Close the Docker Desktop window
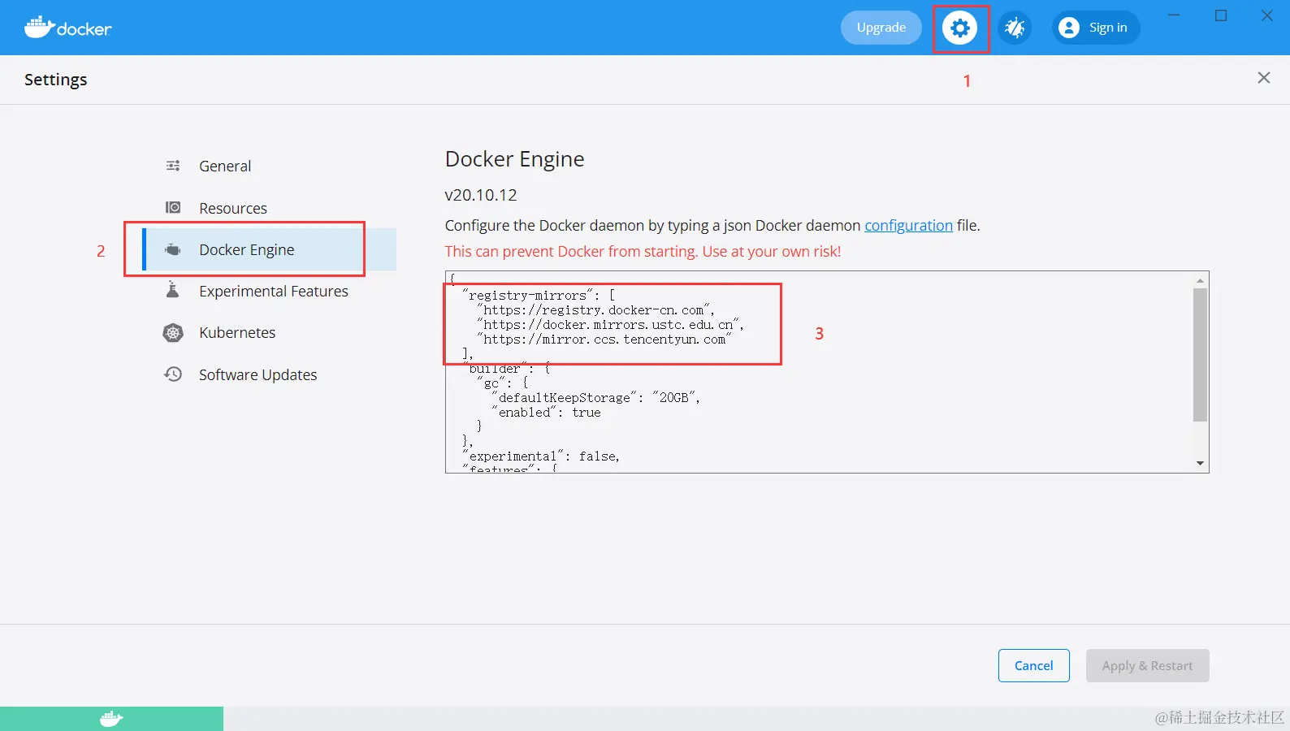Screen dimensions: 1290x731 pos(1267,15)
